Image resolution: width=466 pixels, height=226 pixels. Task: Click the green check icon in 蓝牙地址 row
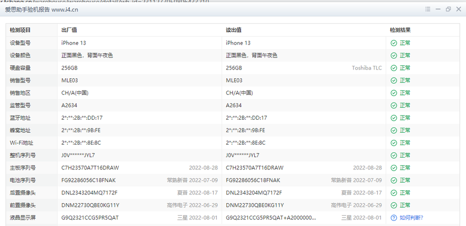pyautogui.click(x=394, y=118)
